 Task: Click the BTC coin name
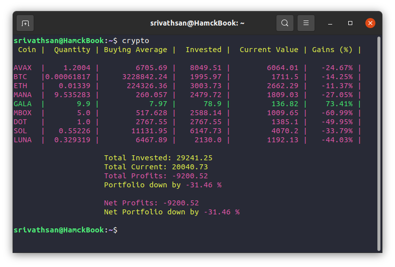point(21,77)
